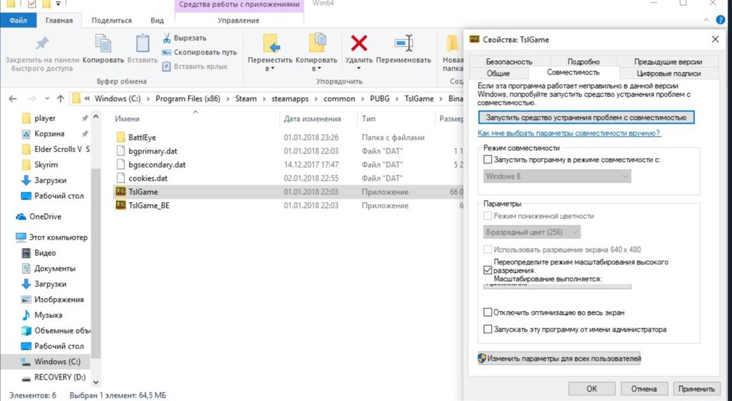Click Изменить параметры для всех пользователей
The width and height of the screenshot is (732, 401).
click(559, 358)
